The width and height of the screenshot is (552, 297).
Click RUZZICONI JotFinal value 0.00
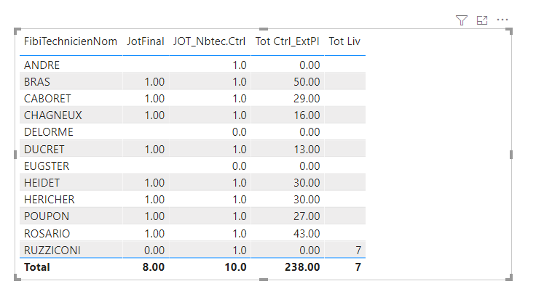154,251
